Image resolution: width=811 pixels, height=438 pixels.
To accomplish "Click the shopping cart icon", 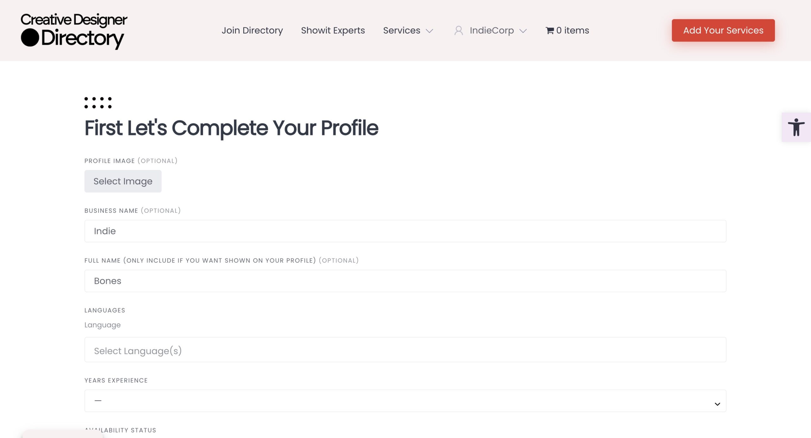I will pos(550,30).
